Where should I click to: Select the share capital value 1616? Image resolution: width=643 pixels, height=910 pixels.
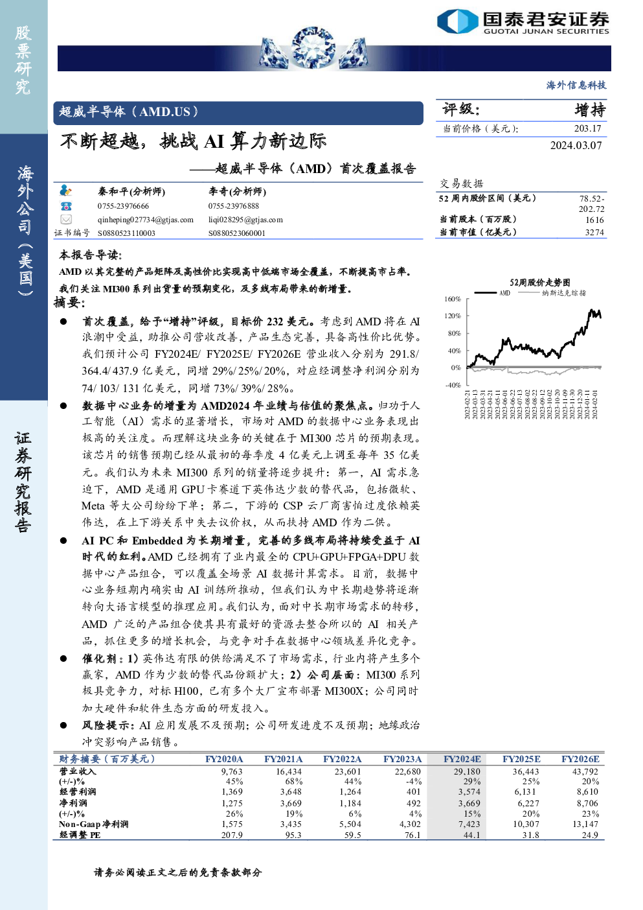594,220
